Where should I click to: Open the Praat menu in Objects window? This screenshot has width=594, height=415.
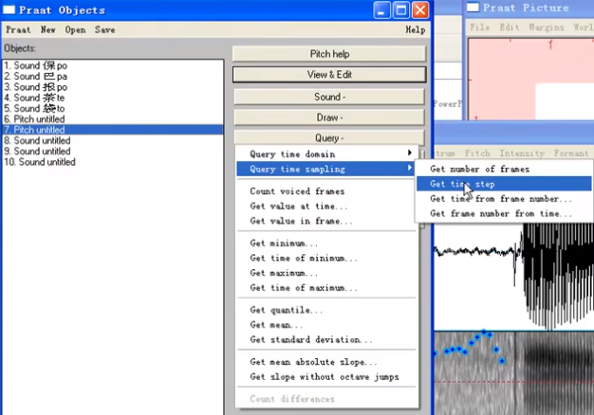coord(18,30)
